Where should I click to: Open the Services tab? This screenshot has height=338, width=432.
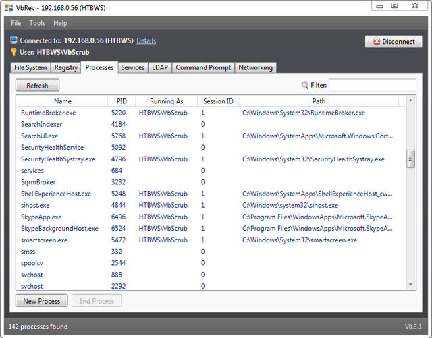coord(132,67)
